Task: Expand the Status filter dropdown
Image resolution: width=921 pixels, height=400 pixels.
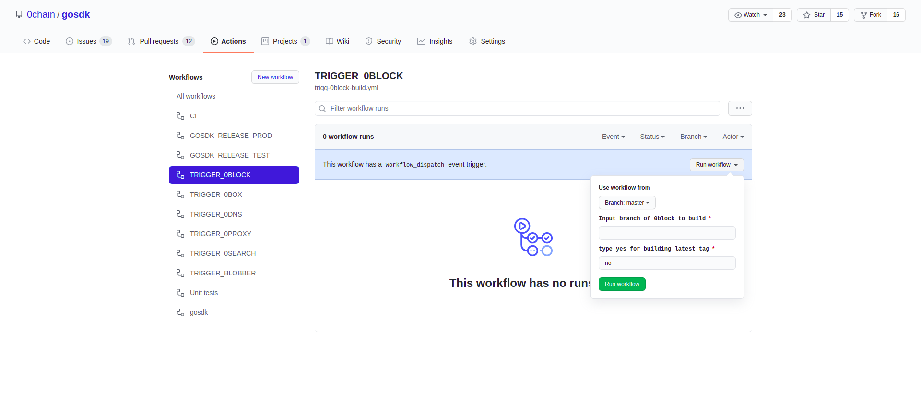Action: click(652, 137)
